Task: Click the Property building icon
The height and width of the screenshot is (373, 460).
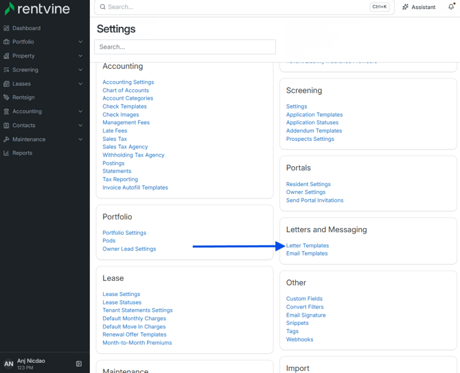Action: click(6, 56)
